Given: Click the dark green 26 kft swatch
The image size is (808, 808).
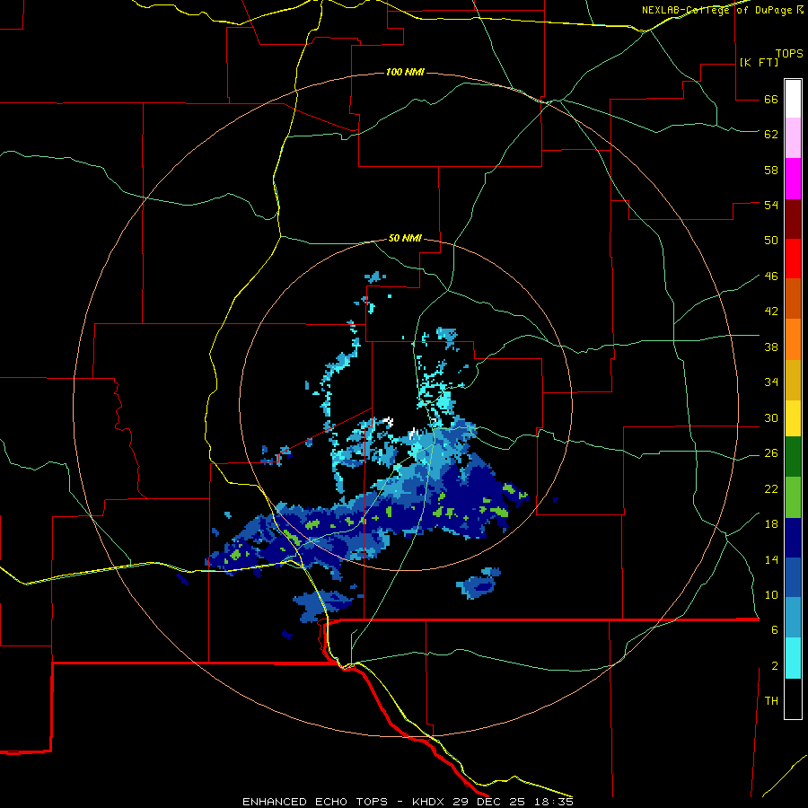Looking at the screenshot, I should pyautogui.click(x=793, y=457).
